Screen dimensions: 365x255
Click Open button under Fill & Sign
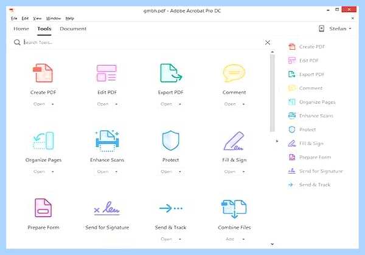pos(230,172)
